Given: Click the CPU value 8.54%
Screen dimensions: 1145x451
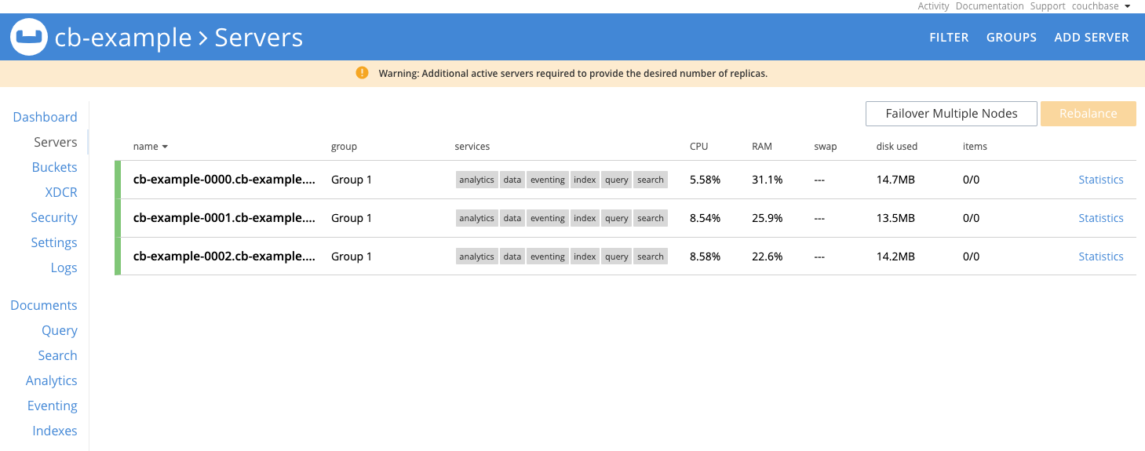Looking at the screenshot, I should 705,218.
